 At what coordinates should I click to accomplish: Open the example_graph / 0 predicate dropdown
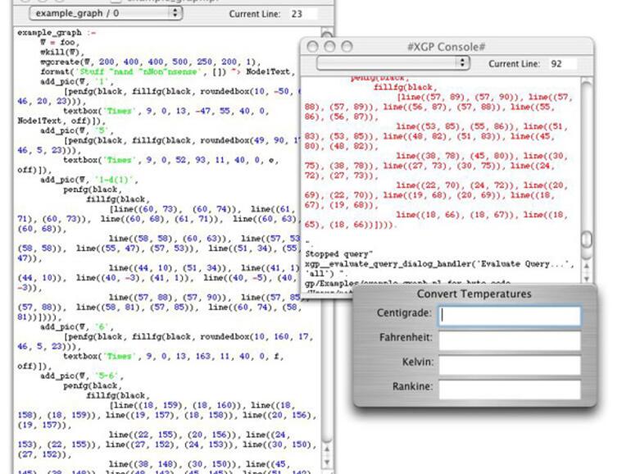pyautogui.click(x=106, y=14)
